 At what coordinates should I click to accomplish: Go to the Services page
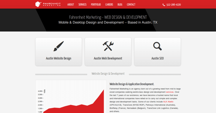pos(82,5)
